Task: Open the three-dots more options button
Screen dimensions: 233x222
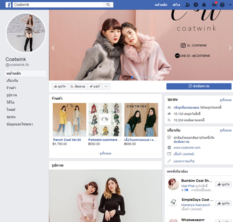Action: (x=106, y=86)
